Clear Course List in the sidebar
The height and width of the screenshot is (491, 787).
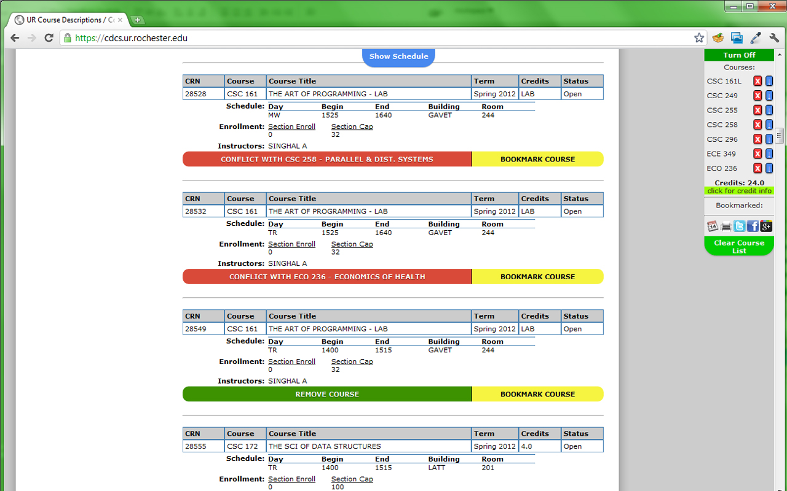pos(738,246)
